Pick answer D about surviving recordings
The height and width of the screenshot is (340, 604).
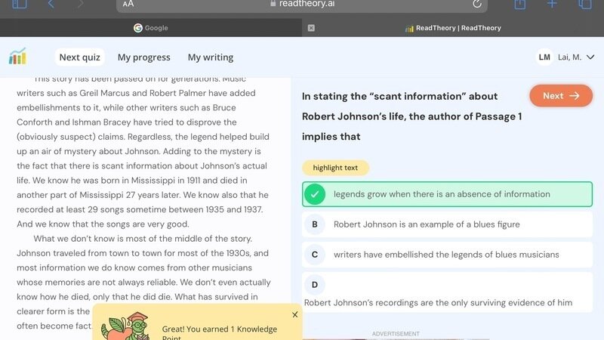pos(447,293)
